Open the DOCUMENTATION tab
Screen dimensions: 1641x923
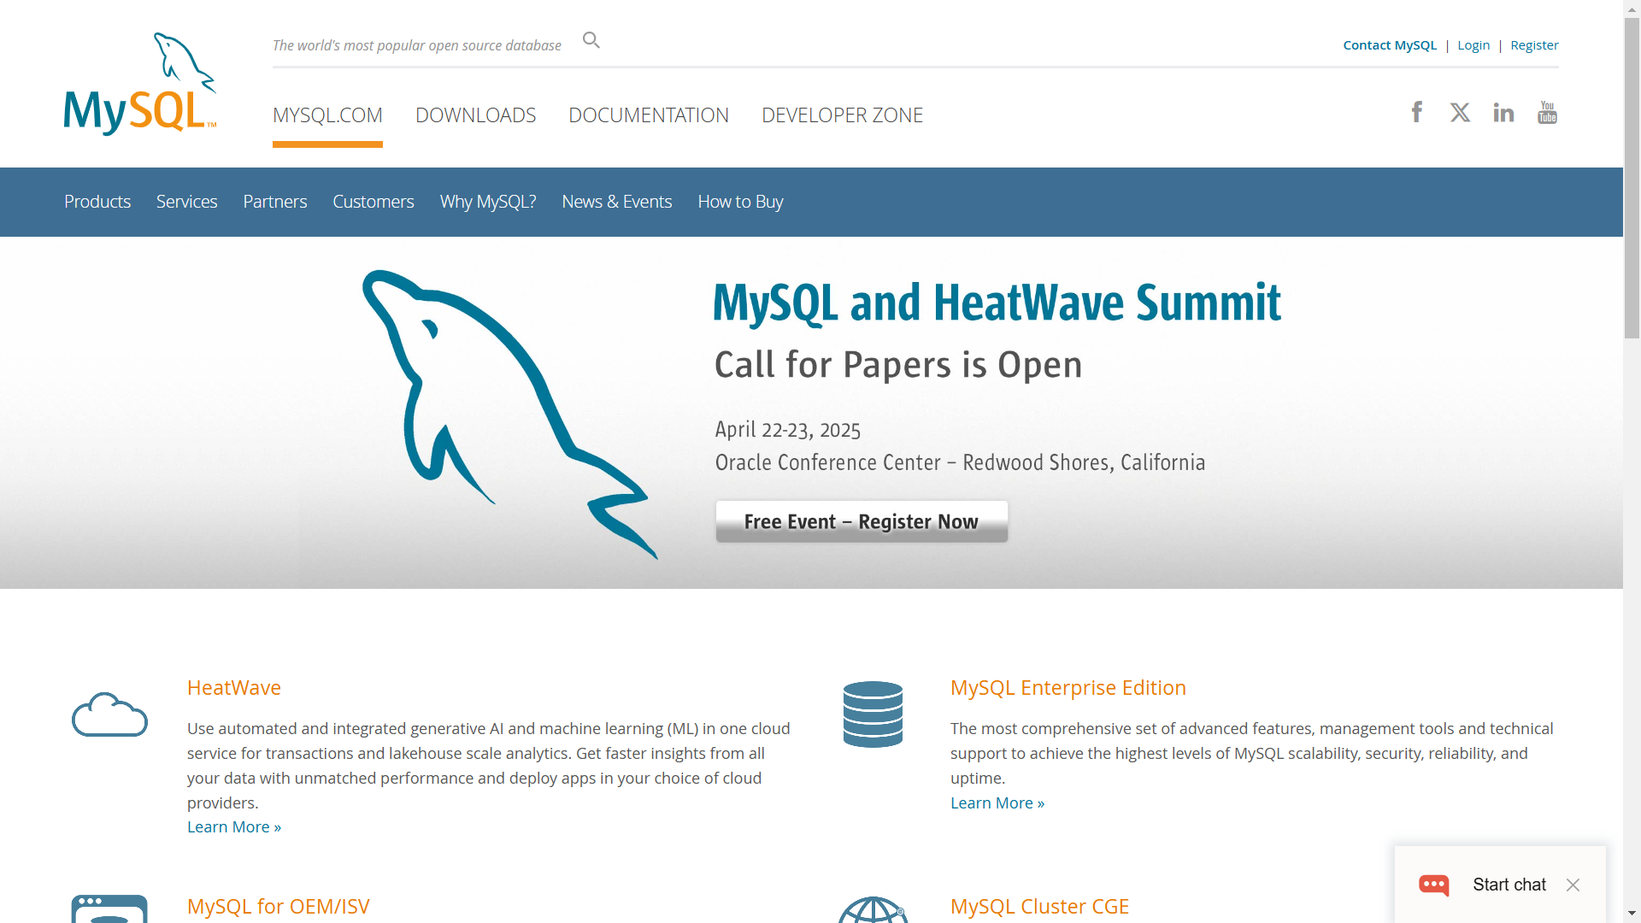tap(649, 115)
